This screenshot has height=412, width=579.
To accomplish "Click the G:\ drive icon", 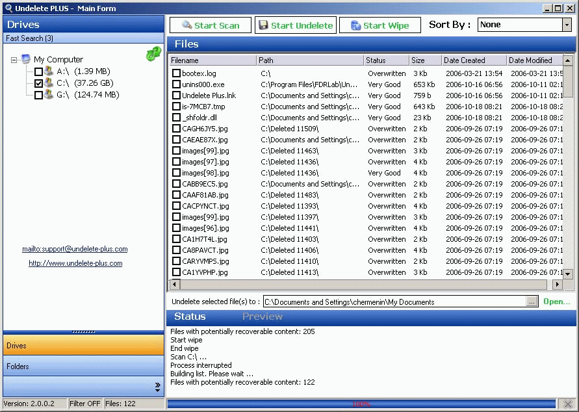I will [48, 94].
